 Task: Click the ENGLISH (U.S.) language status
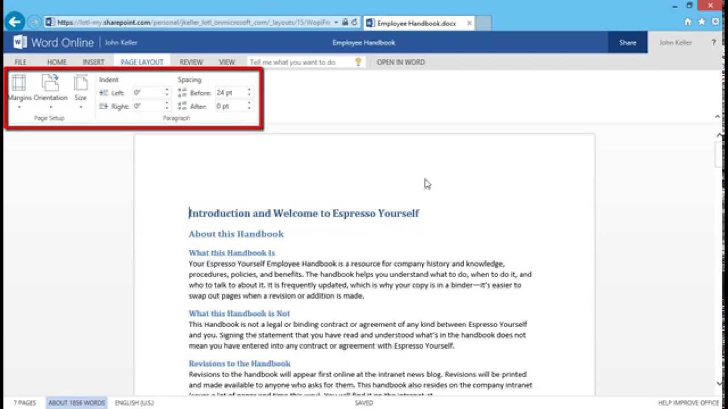pos(134,403)
